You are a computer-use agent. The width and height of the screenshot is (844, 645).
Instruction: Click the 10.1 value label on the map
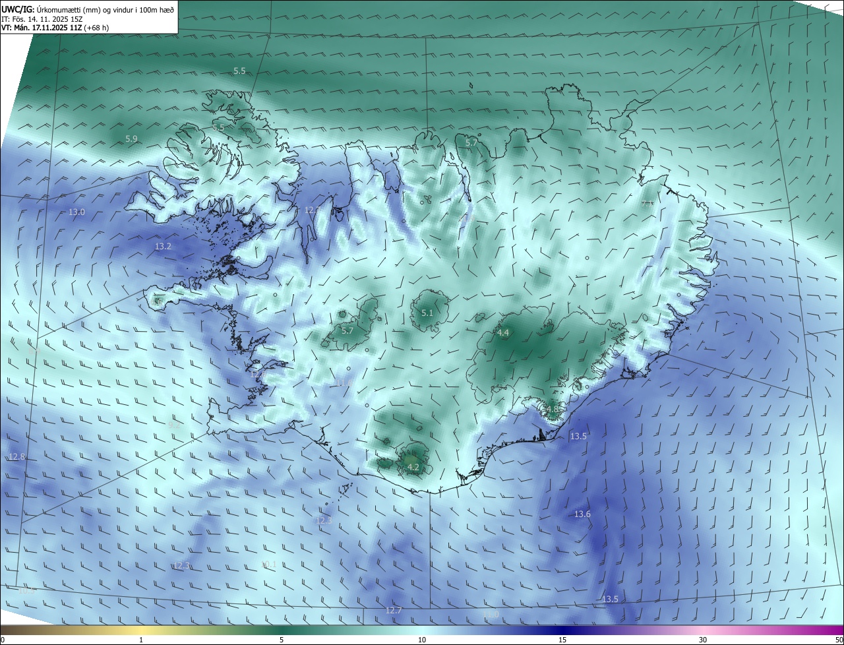tap(268, 565)
